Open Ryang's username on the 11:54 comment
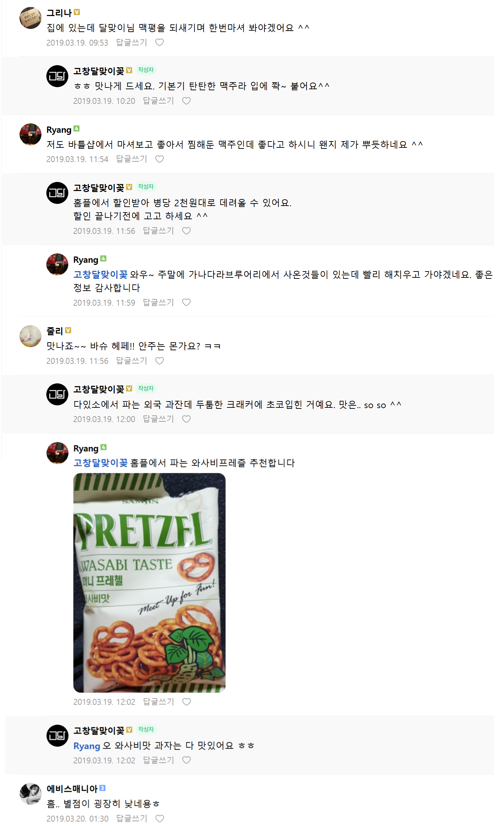 click(x=59, y=130)
